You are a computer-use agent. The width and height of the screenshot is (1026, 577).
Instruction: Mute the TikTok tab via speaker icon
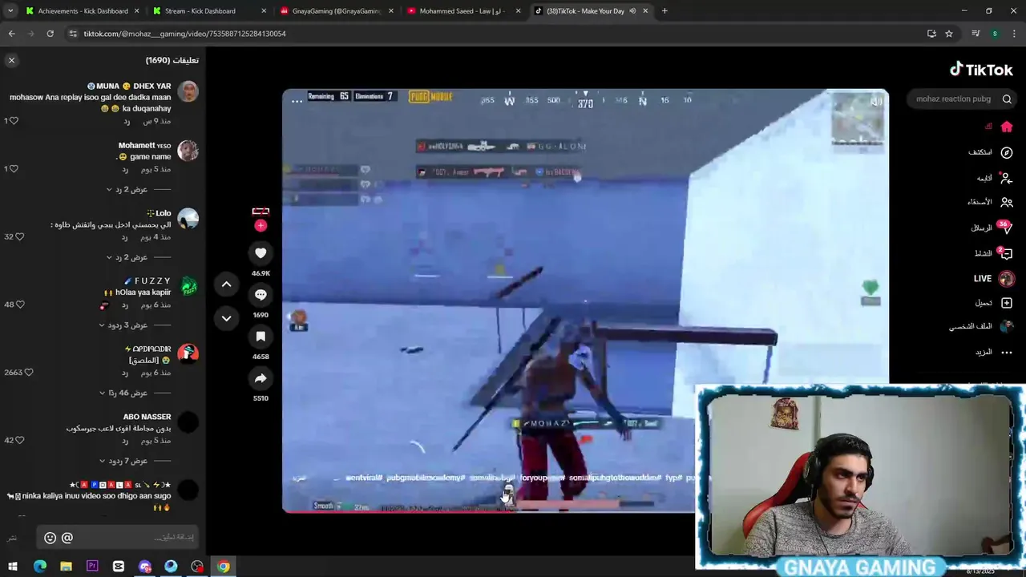pyautogui.click(x=632, y=11)
